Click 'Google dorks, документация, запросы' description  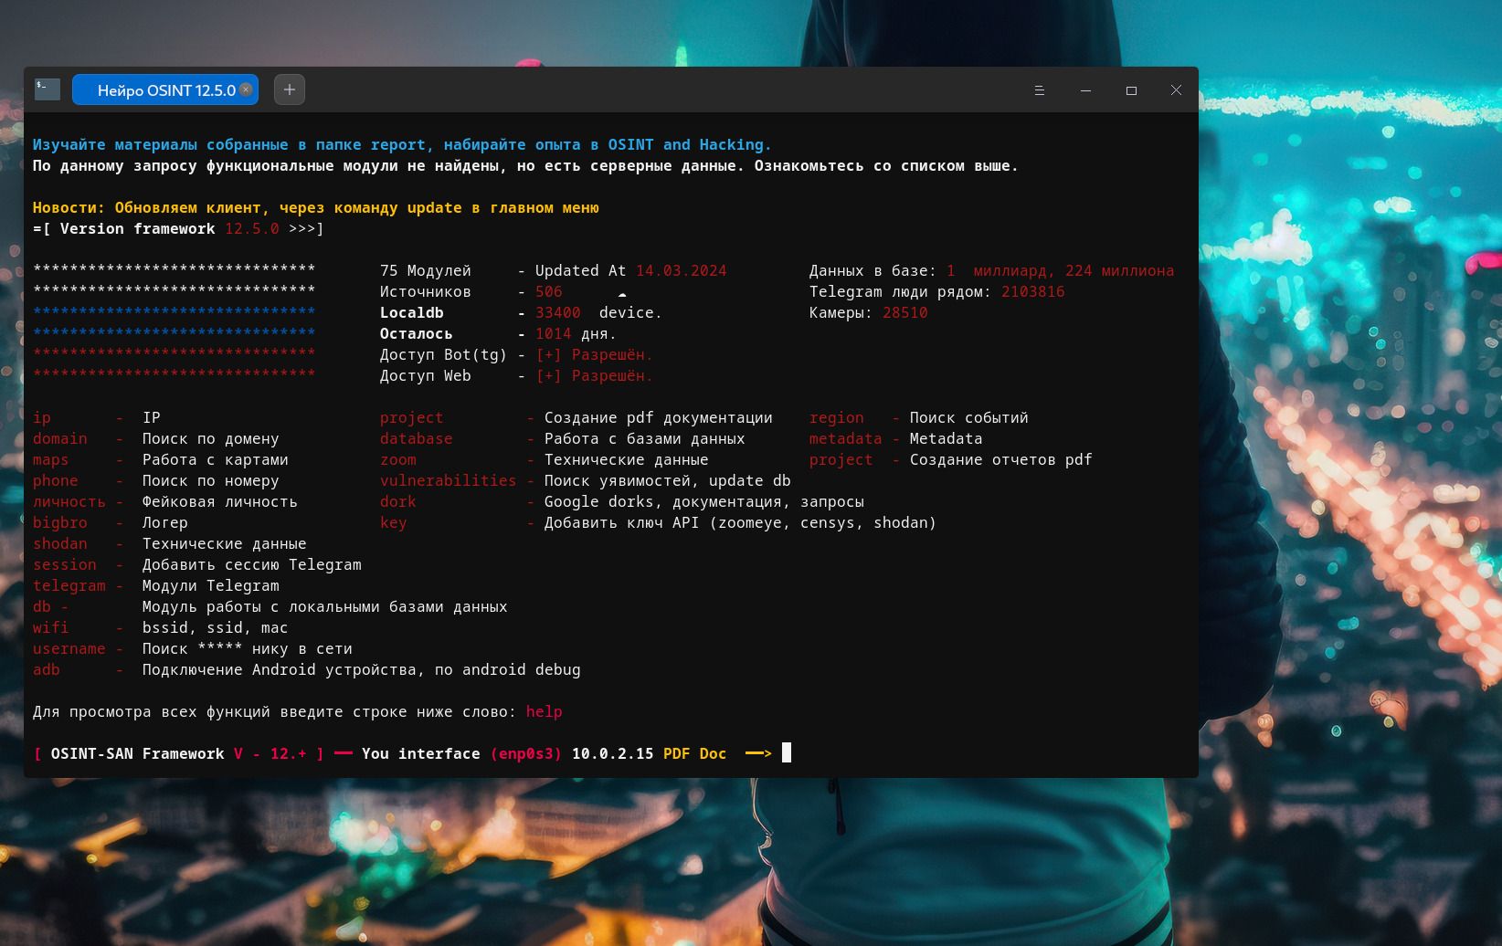click(704, 501)
